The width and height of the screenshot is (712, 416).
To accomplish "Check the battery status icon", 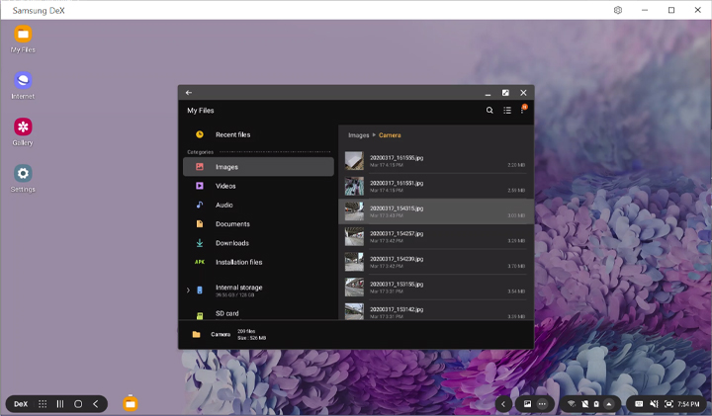I will pos(596,404).
